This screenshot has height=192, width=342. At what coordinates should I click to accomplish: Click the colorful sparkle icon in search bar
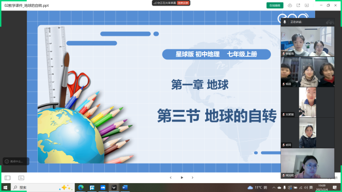pyautogui.click(x=65, y=187)
